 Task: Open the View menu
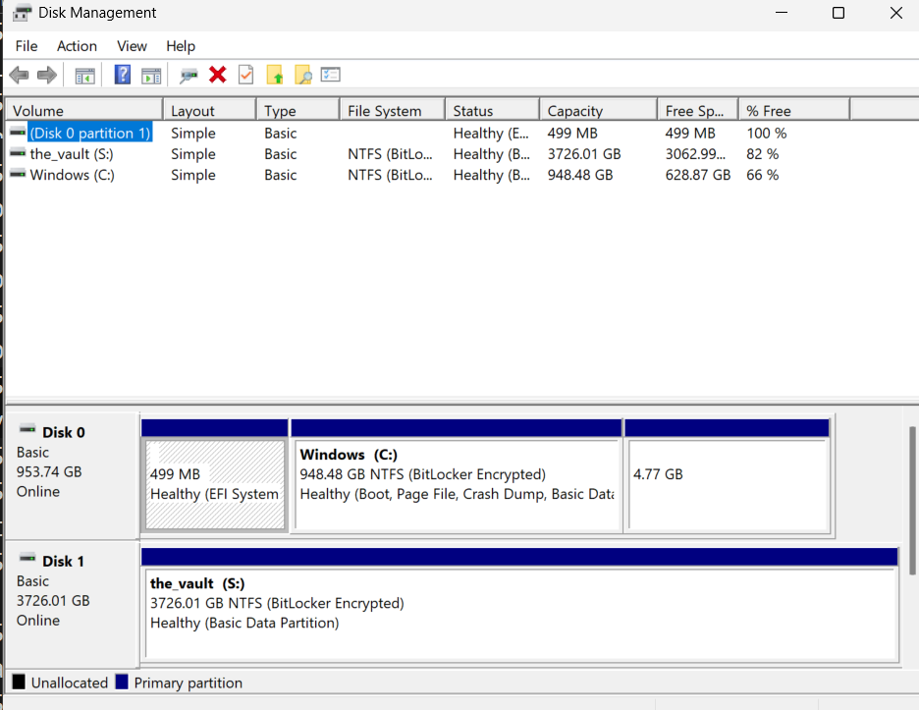click(132, 46)
